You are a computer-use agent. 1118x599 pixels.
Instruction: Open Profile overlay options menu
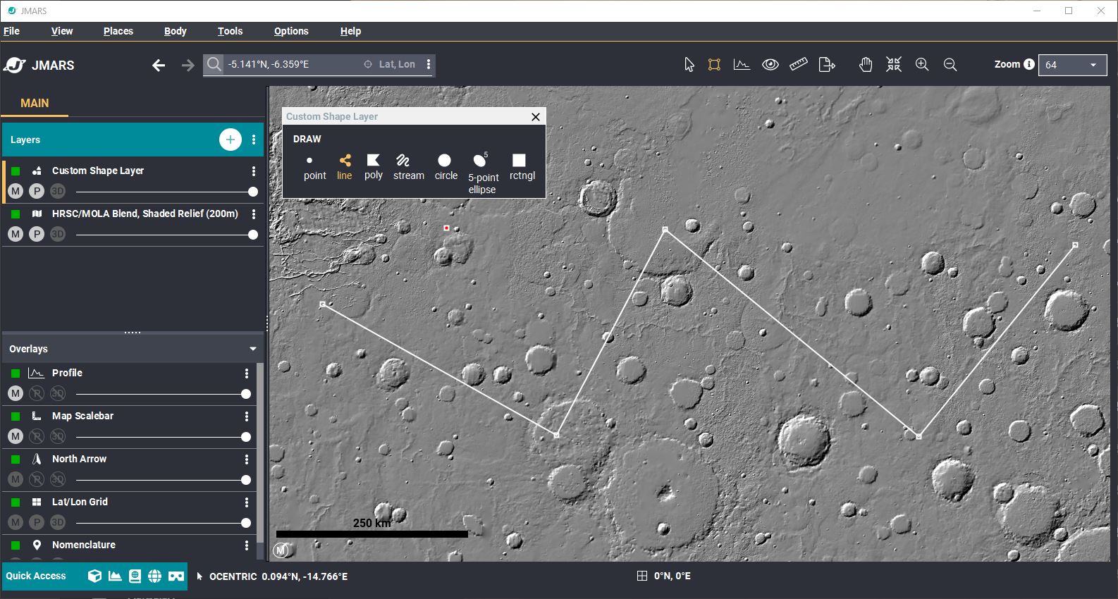pyautogui.click(x=247, y=373)
